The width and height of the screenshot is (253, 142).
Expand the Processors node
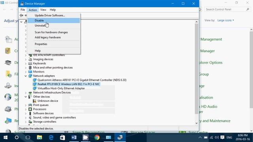click(x=26, y=109)
